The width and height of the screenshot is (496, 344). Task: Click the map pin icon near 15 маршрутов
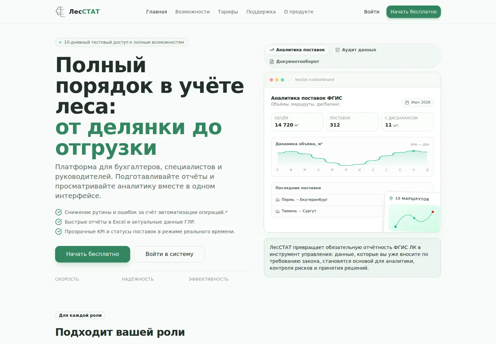pos(391,198)
